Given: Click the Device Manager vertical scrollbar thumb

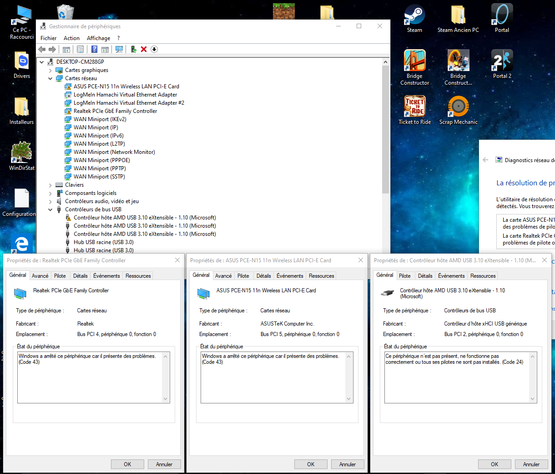Looking at the screenshot, I should click(386, 130).
